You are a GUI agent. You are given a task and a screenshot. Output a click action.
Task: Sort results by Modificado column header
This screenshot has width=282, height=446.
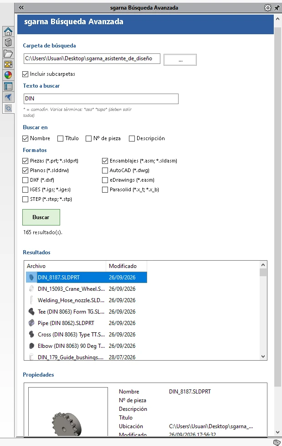click(126, 266)
